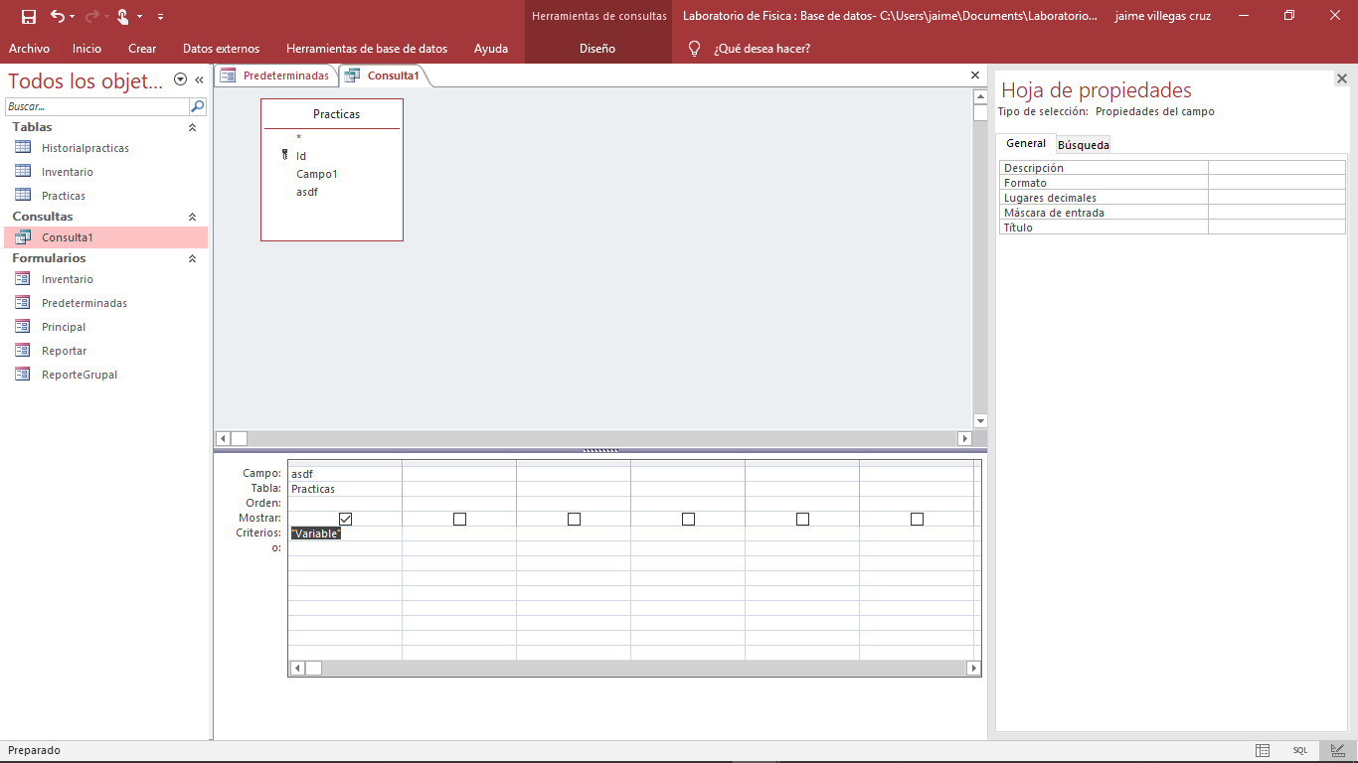
Task: Collapse the Consultas group
Action: [x=192, y=217]
